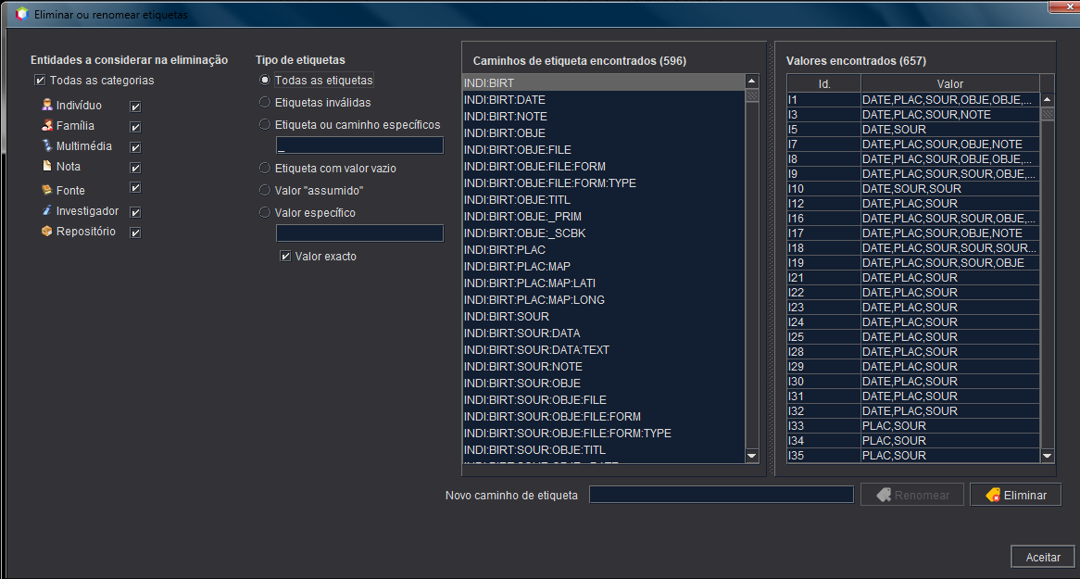The width and height of the screenshot is (1080, 579).
Task: Uncheck Todas as categorias checkbox
Action: pyautogui.click(x=40, y=81)
